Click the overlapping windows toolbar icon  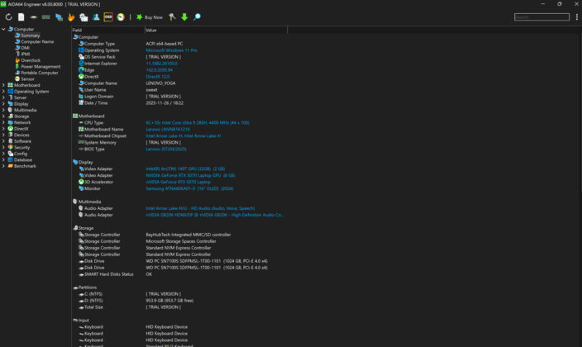point(83,17)
